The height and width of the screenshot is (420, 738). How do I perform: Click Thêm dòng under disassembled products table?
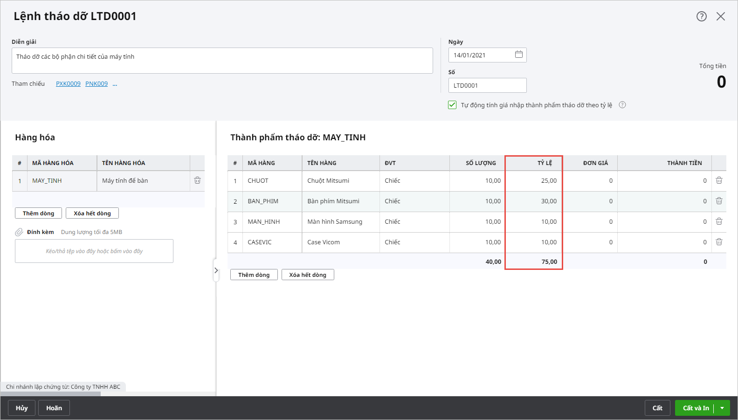click(x=254, y=275)
